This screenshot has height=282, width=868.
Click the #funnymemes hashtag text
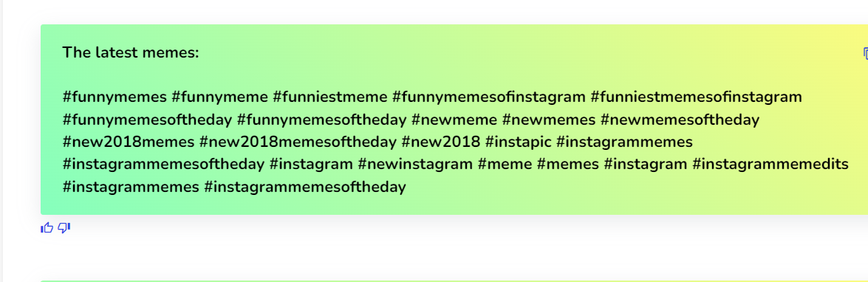[x=115, y=97]
